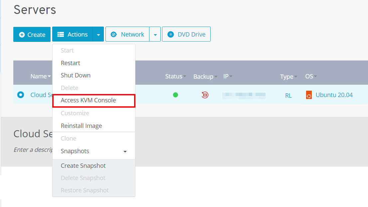Click the Servers page heading

[x=35, y=10]
